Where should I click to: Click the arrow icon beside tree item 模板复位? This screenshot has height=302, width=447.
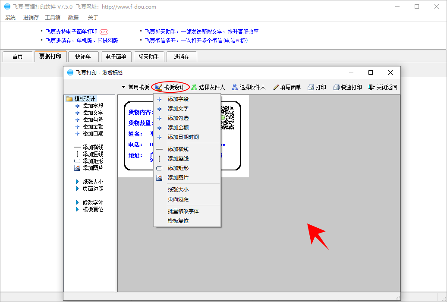coord(77,209)
